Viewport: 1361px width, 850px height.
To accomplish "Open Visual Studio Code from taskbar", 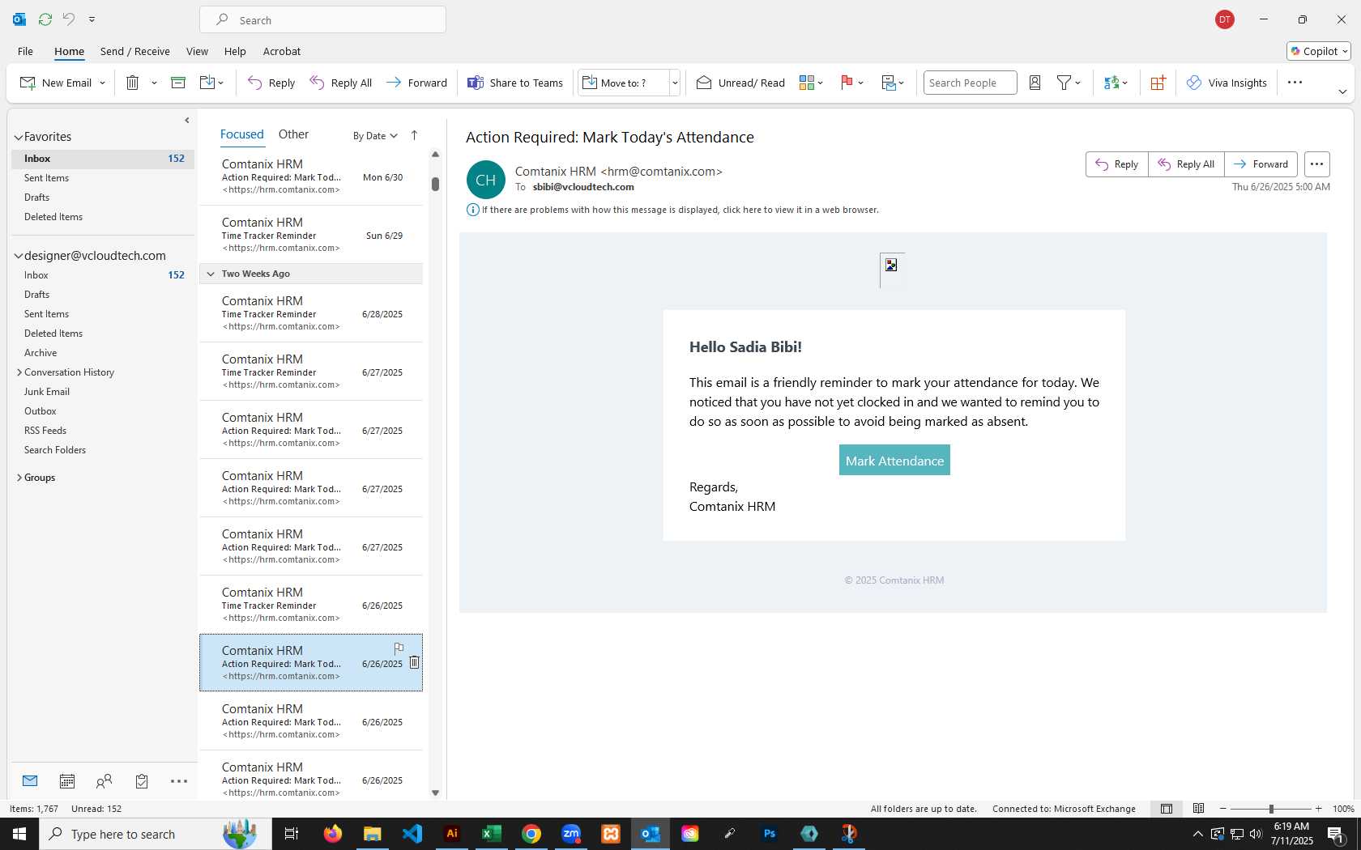I will 412,833.
